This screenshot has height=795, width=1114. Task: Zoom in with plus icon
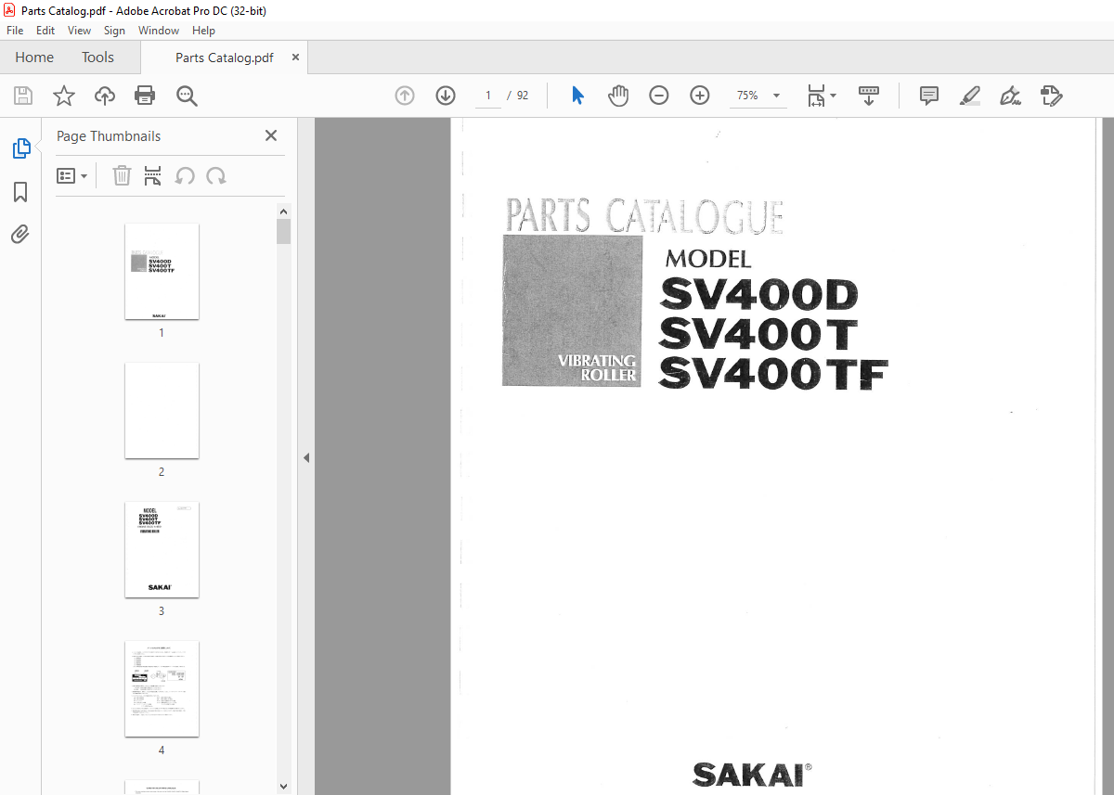700,96
